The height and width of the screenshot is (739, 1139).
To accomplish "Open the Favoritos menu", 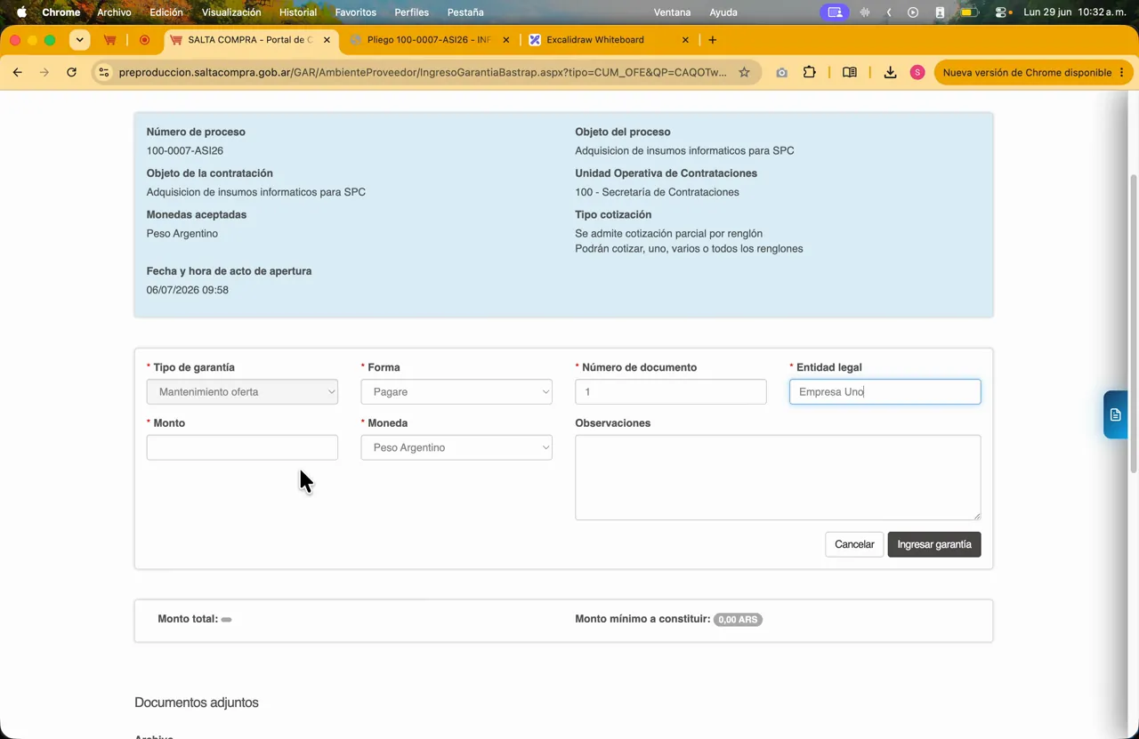I will tap(356, 12).
